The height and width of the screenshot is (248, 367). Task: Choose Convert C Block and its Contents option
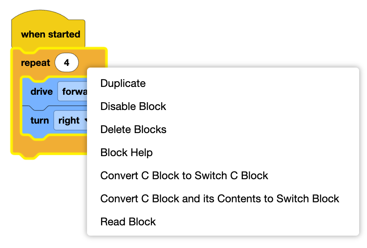(220, 199)
